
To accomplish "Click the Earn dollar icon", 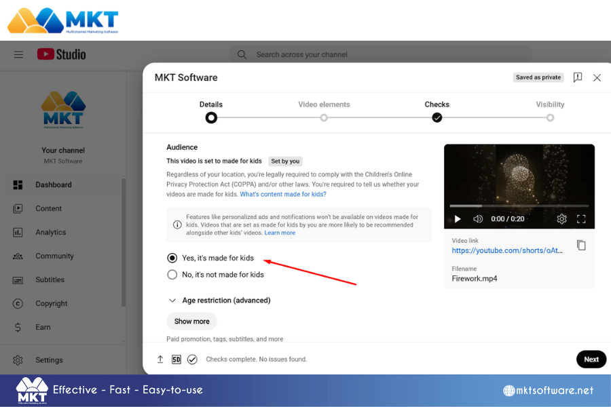I will click(x=18, y=327).
